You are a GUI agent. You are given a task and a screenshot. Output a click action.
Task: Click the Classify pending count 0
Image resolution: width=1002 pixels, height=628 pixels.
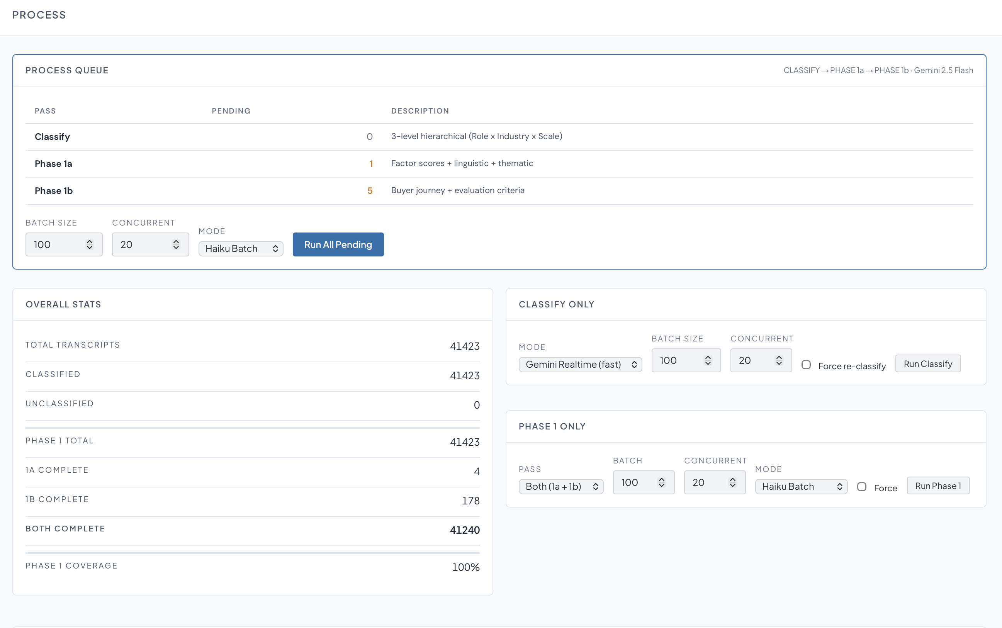pyautogui.click(x=370, y=137)
